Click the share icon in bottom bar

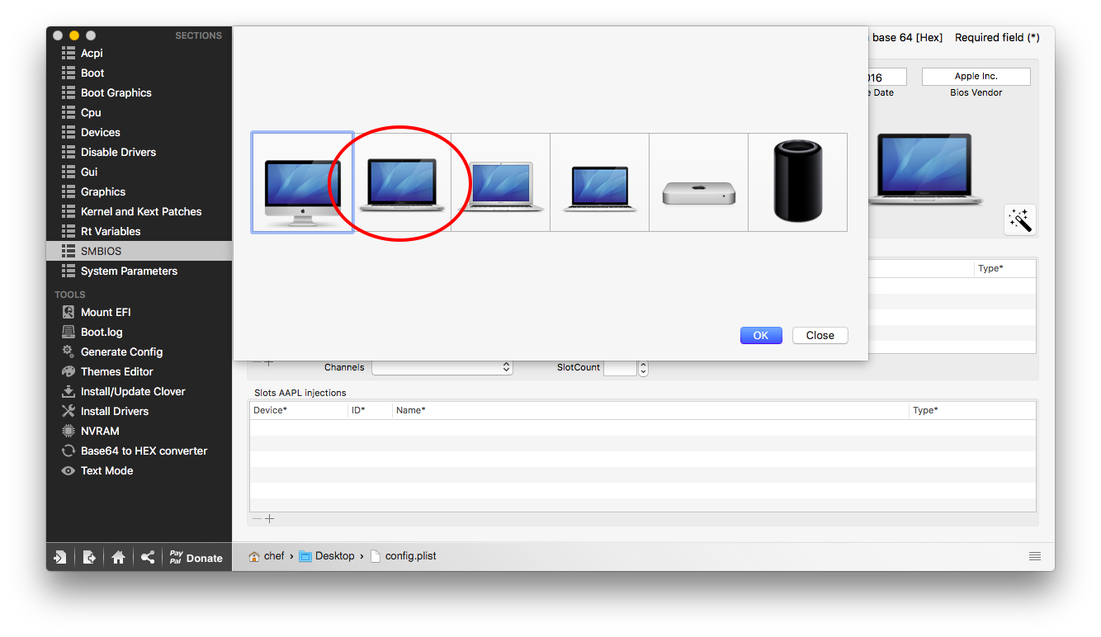[x=147, y=557]
